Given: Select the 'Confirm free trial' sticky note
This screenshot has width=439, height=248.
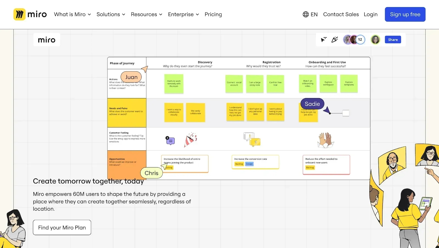Looking at the screenshot, I should pyautogui.click(x=275, y=84).
